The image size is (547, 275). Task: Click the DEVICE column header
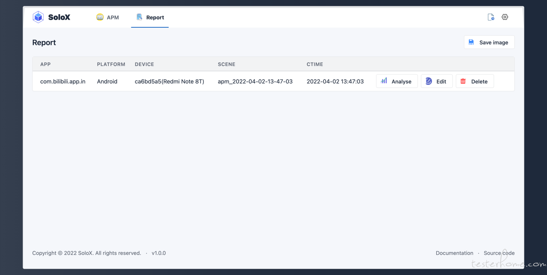144,64
